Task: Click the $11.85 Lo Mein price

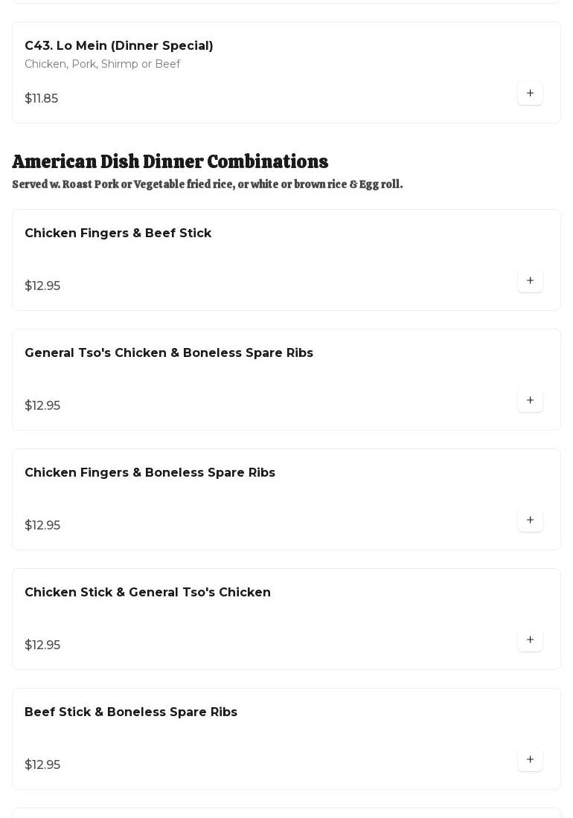Action: click(42, 99)
